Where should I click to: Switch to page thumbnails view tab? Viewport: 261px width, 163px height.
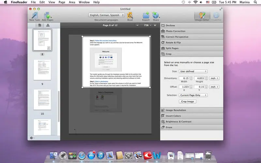(40, 25)
